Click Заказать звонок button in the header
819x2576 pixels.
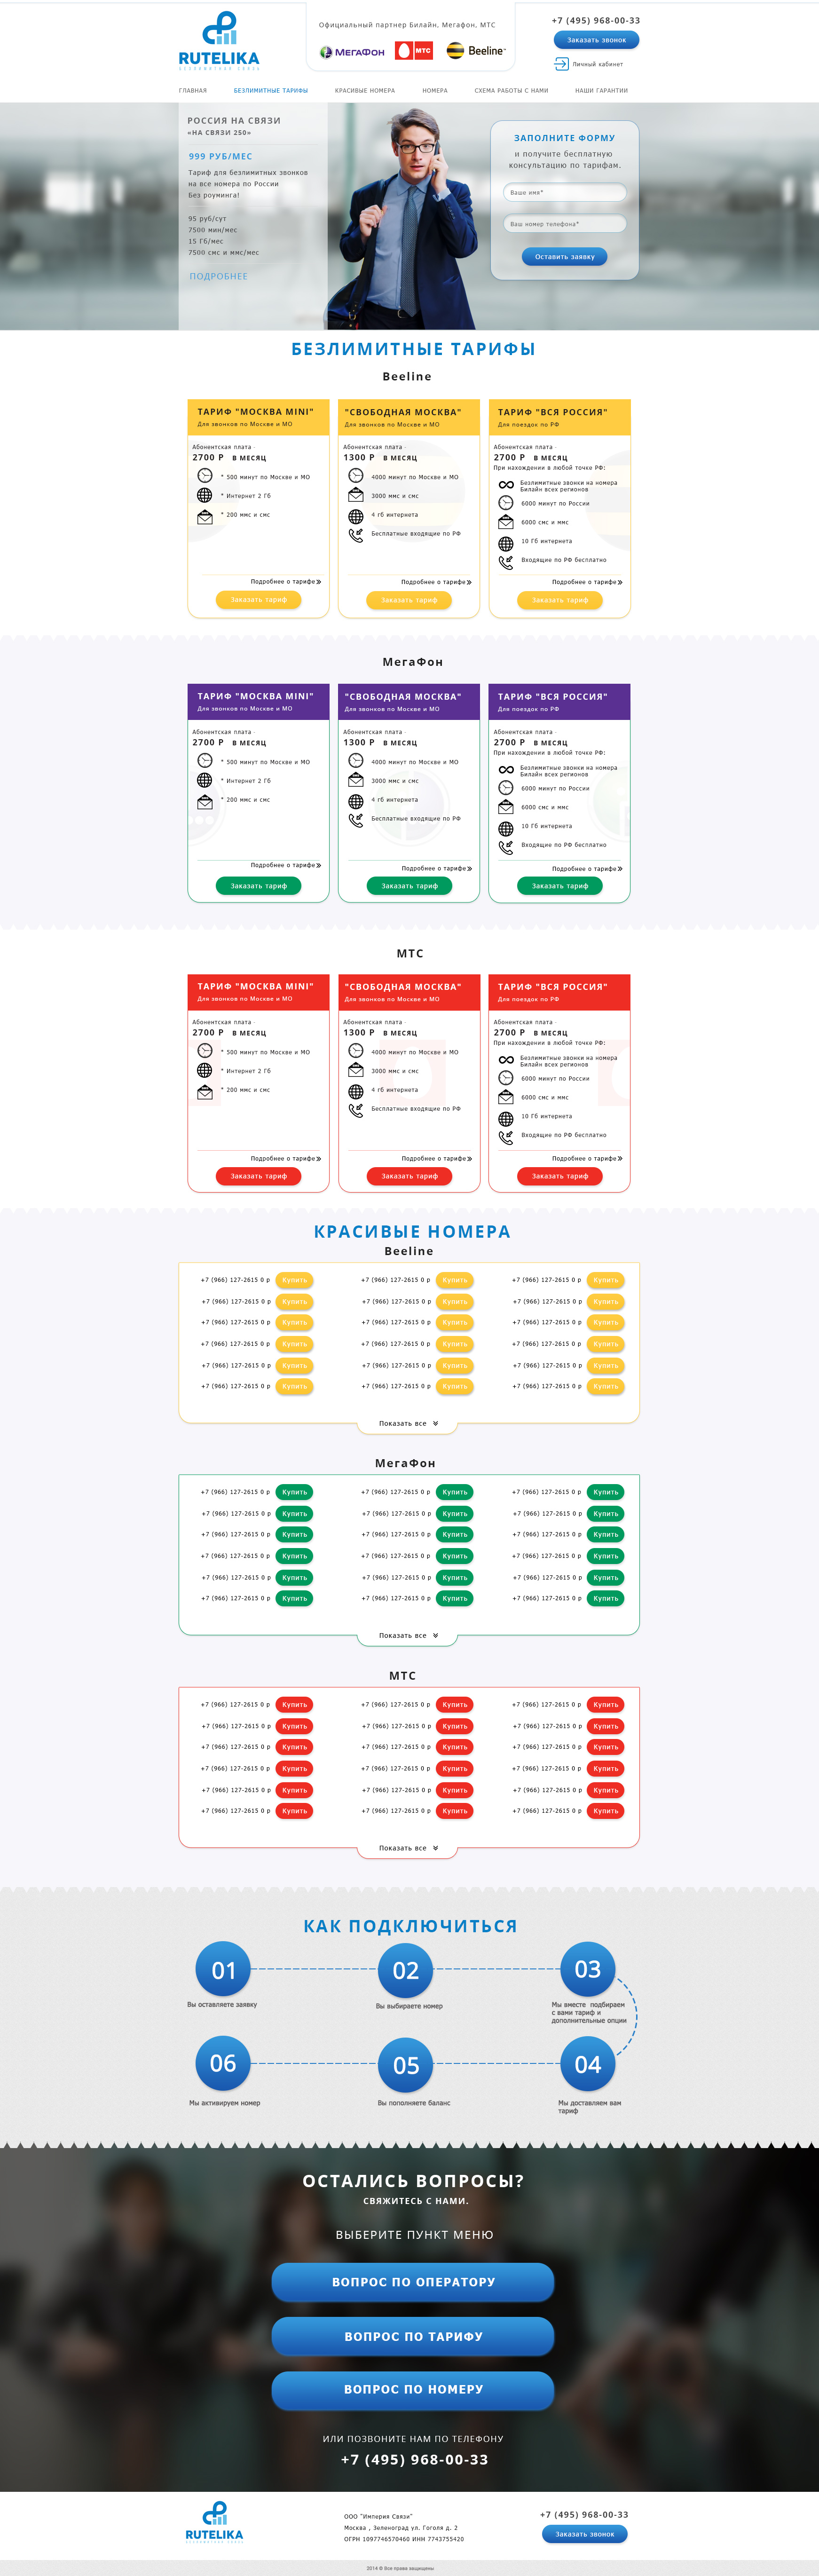pos(596,40)
